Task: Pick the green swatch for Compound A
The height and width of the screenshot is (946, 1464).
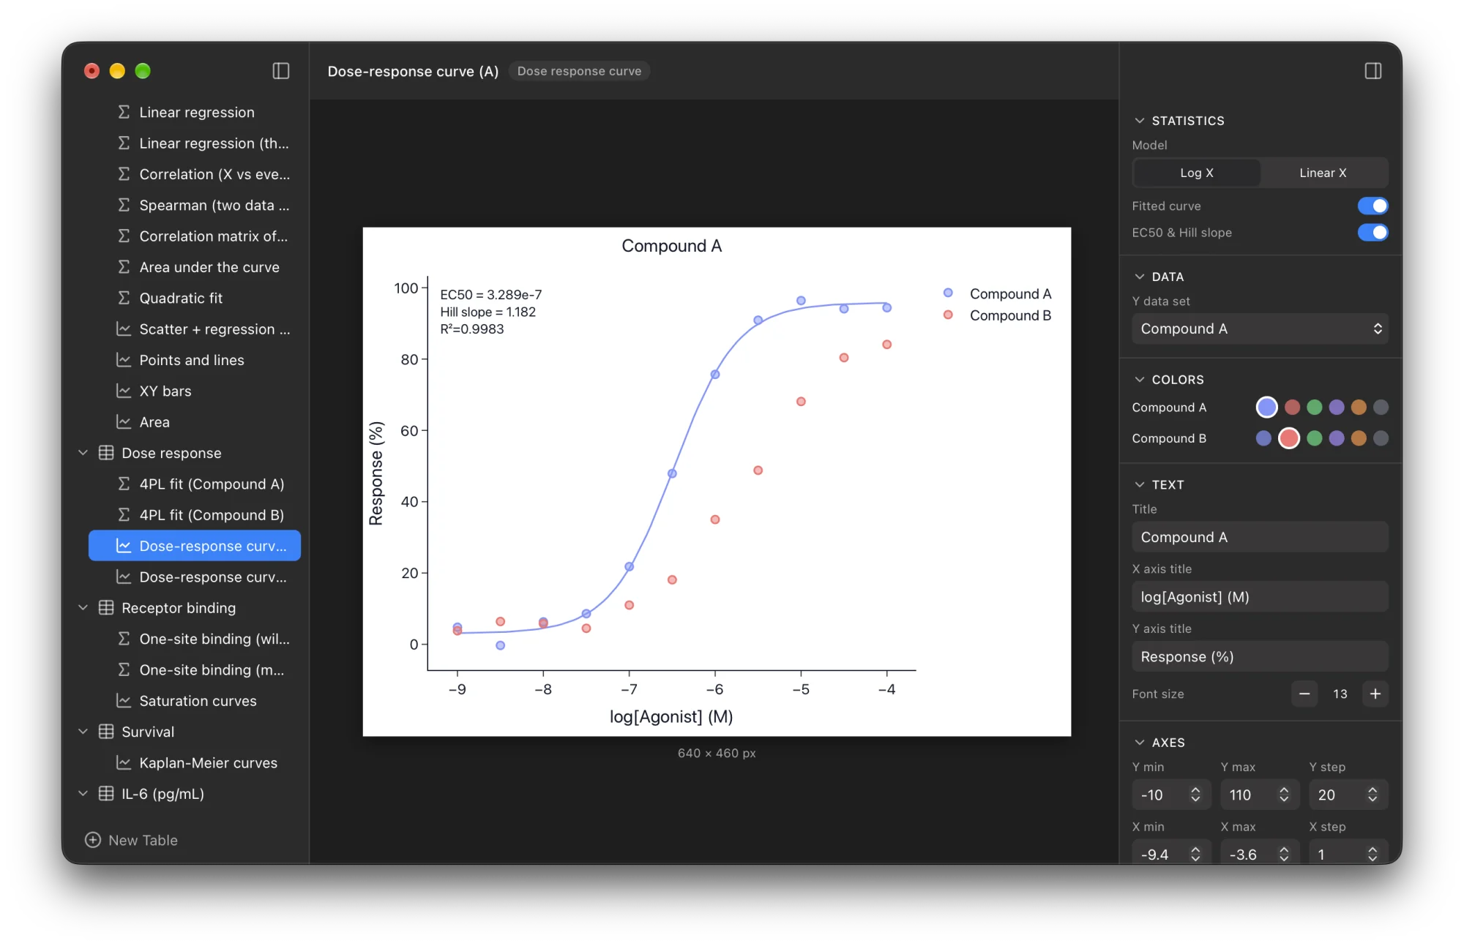Action: tap(1315, 407)
